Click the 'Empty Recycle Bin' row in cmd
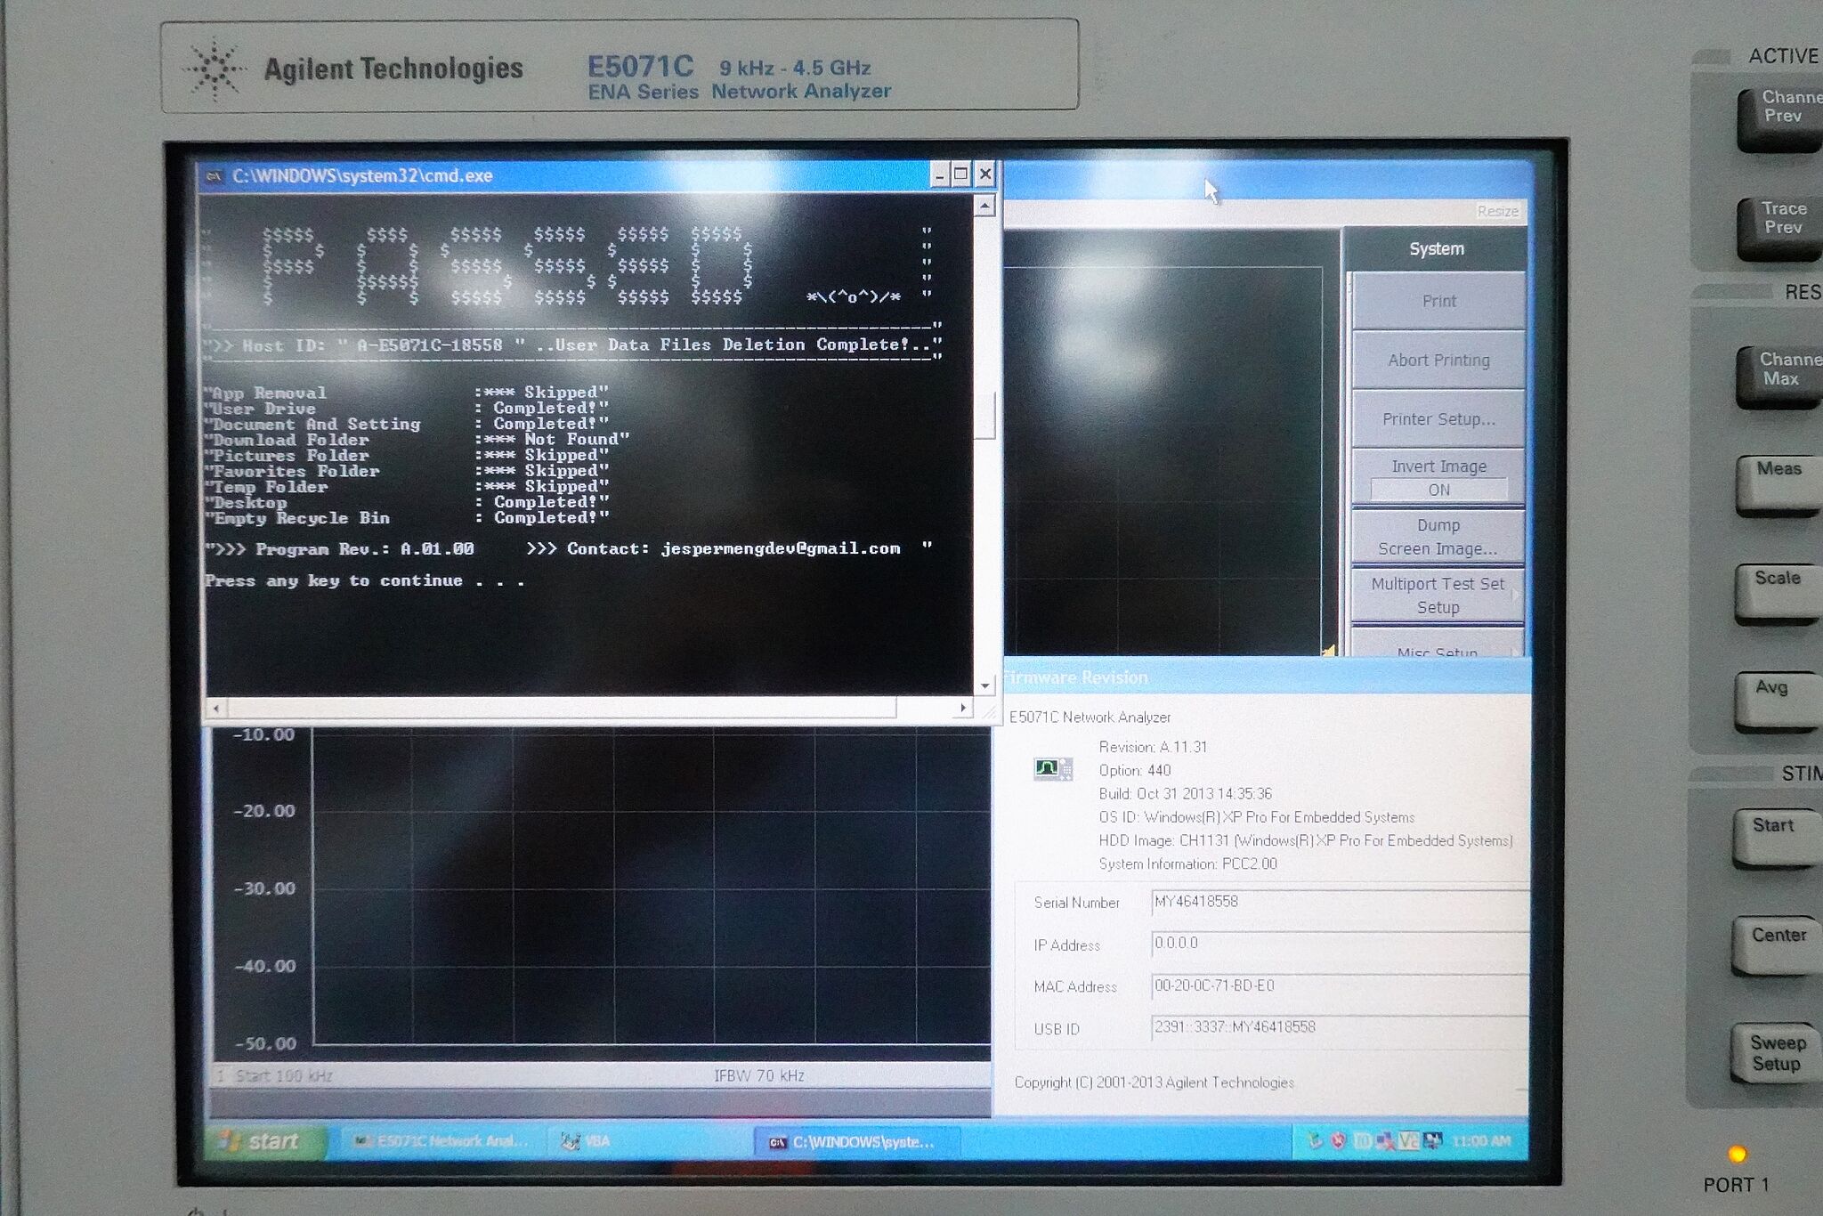 408,518
